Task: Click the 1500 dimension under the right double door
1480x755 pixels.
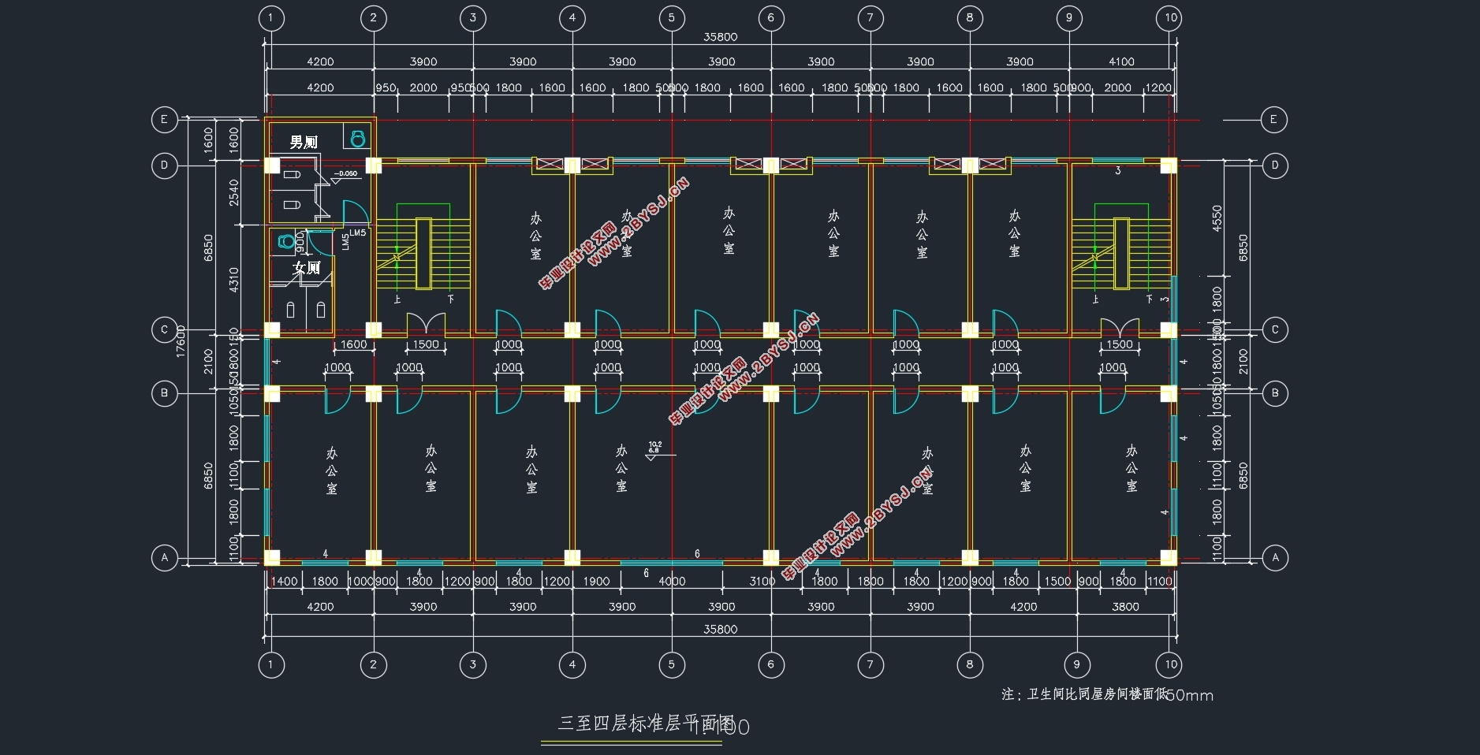Action: pos(1120,344)
